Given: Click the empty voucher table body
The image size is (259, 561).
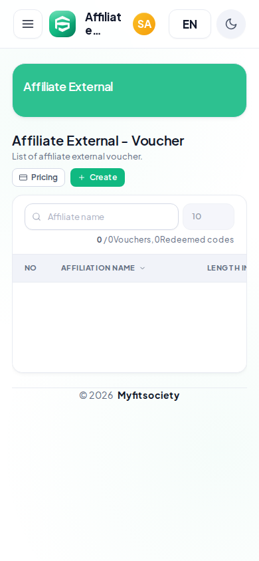Looking at the screenshot, I should click(x=129, y=327).
